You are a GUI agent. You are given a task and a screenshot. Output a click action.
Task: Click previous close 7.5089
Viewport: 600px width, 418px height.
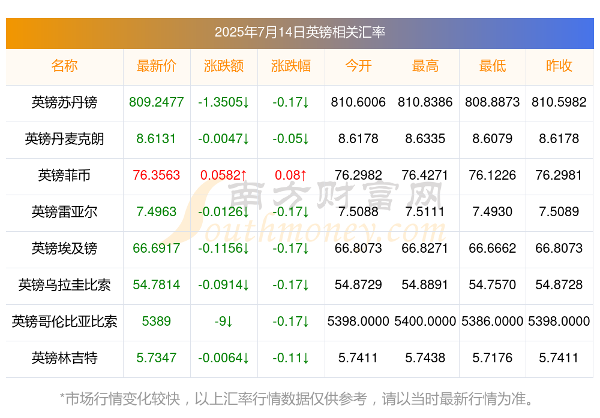[559, 211]
